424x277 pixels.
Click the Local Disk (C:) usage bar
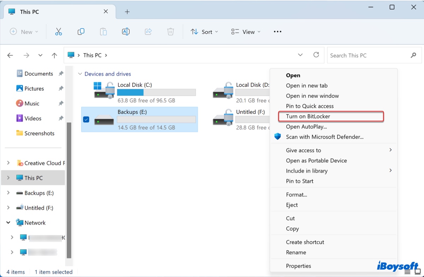click(x=157, y=92)
